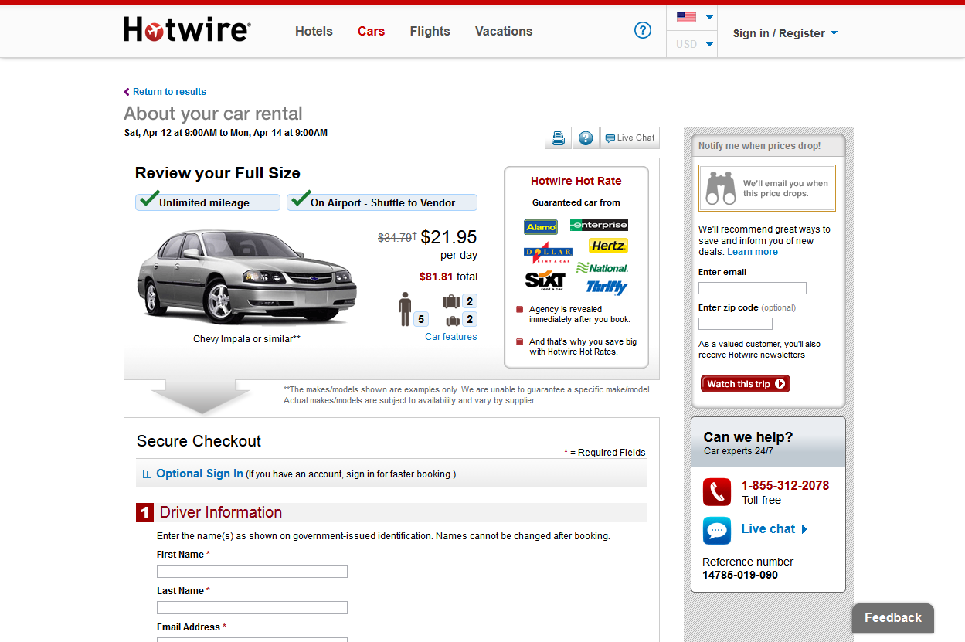Viewport: 965px width, 642px height.
Task: Click the Enter email field
Action: tap(753, 288)
